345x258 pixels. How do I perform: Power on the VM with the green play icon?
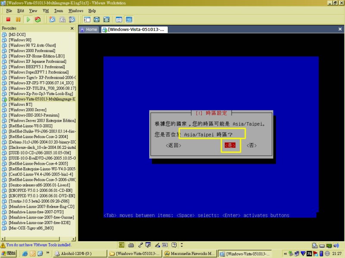[28, 19]
